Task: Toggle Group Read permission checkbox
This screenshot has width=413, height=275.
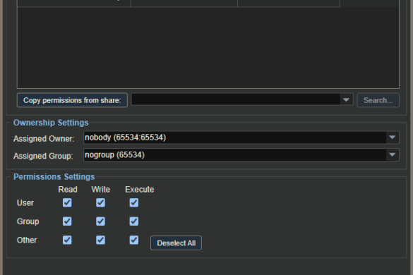Action: pyautogui.click(x=67, y=221)
